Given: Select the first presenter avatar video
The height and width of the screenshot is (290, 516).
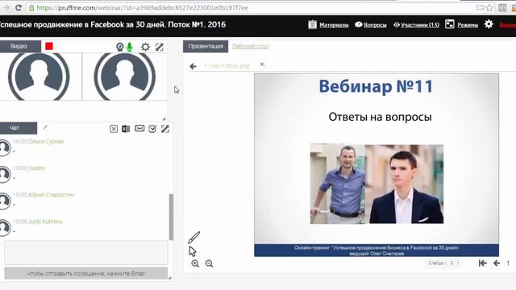Looking at the screenshot, I should (x=39, y=77).
